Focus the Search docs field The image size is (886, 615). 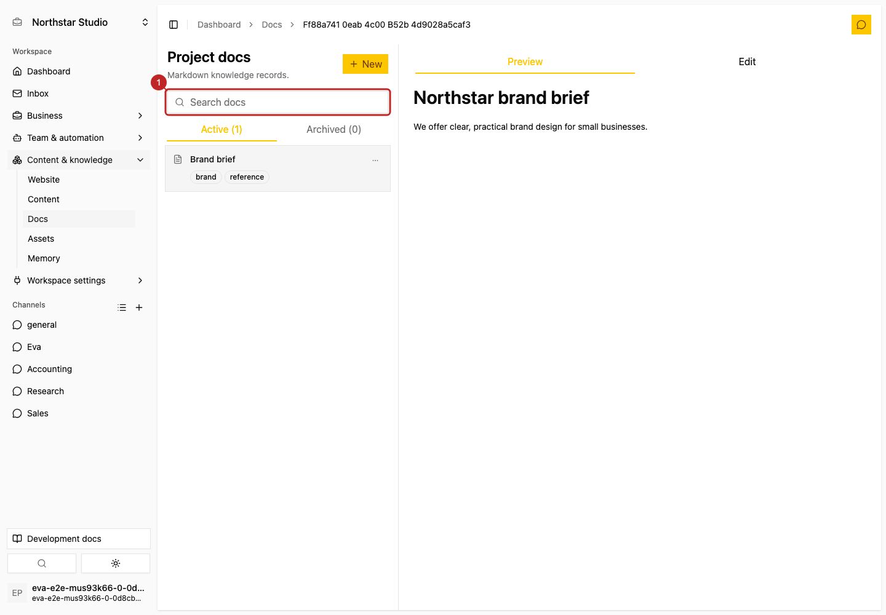278,102
